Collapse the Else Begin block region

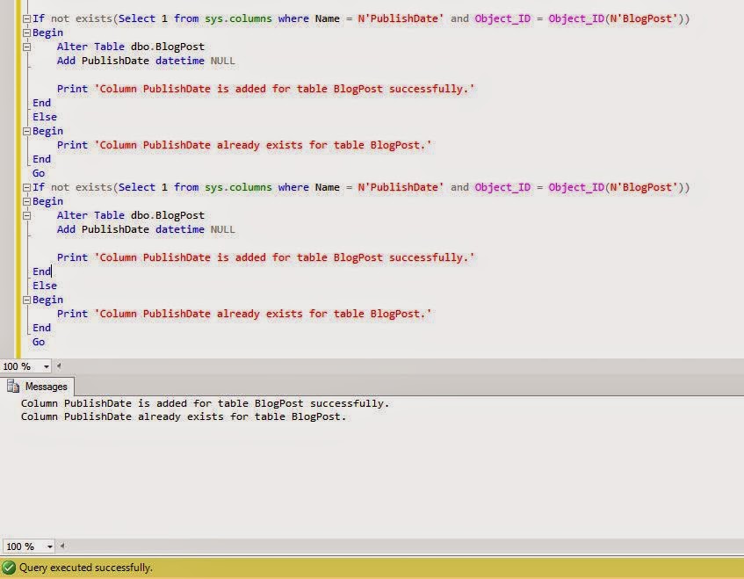pos(26,131)
